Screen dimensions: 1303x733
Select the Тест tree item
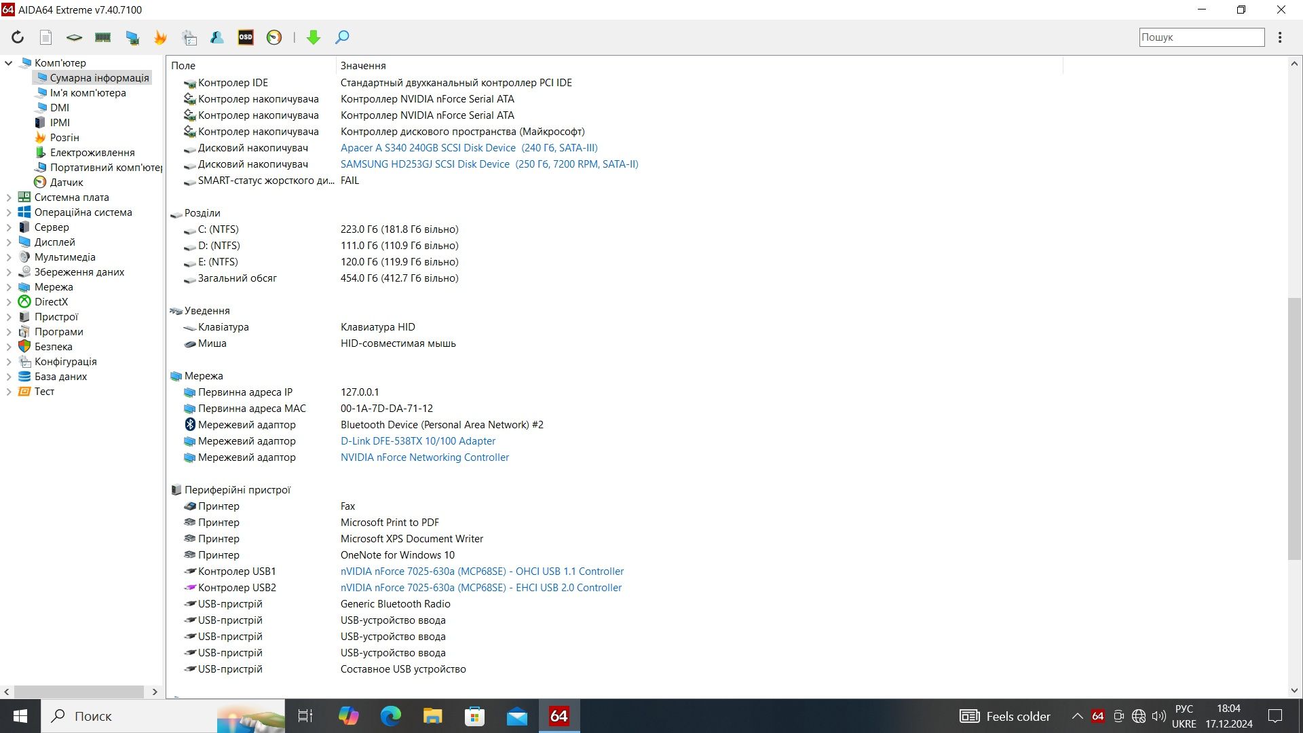point(45,392)
